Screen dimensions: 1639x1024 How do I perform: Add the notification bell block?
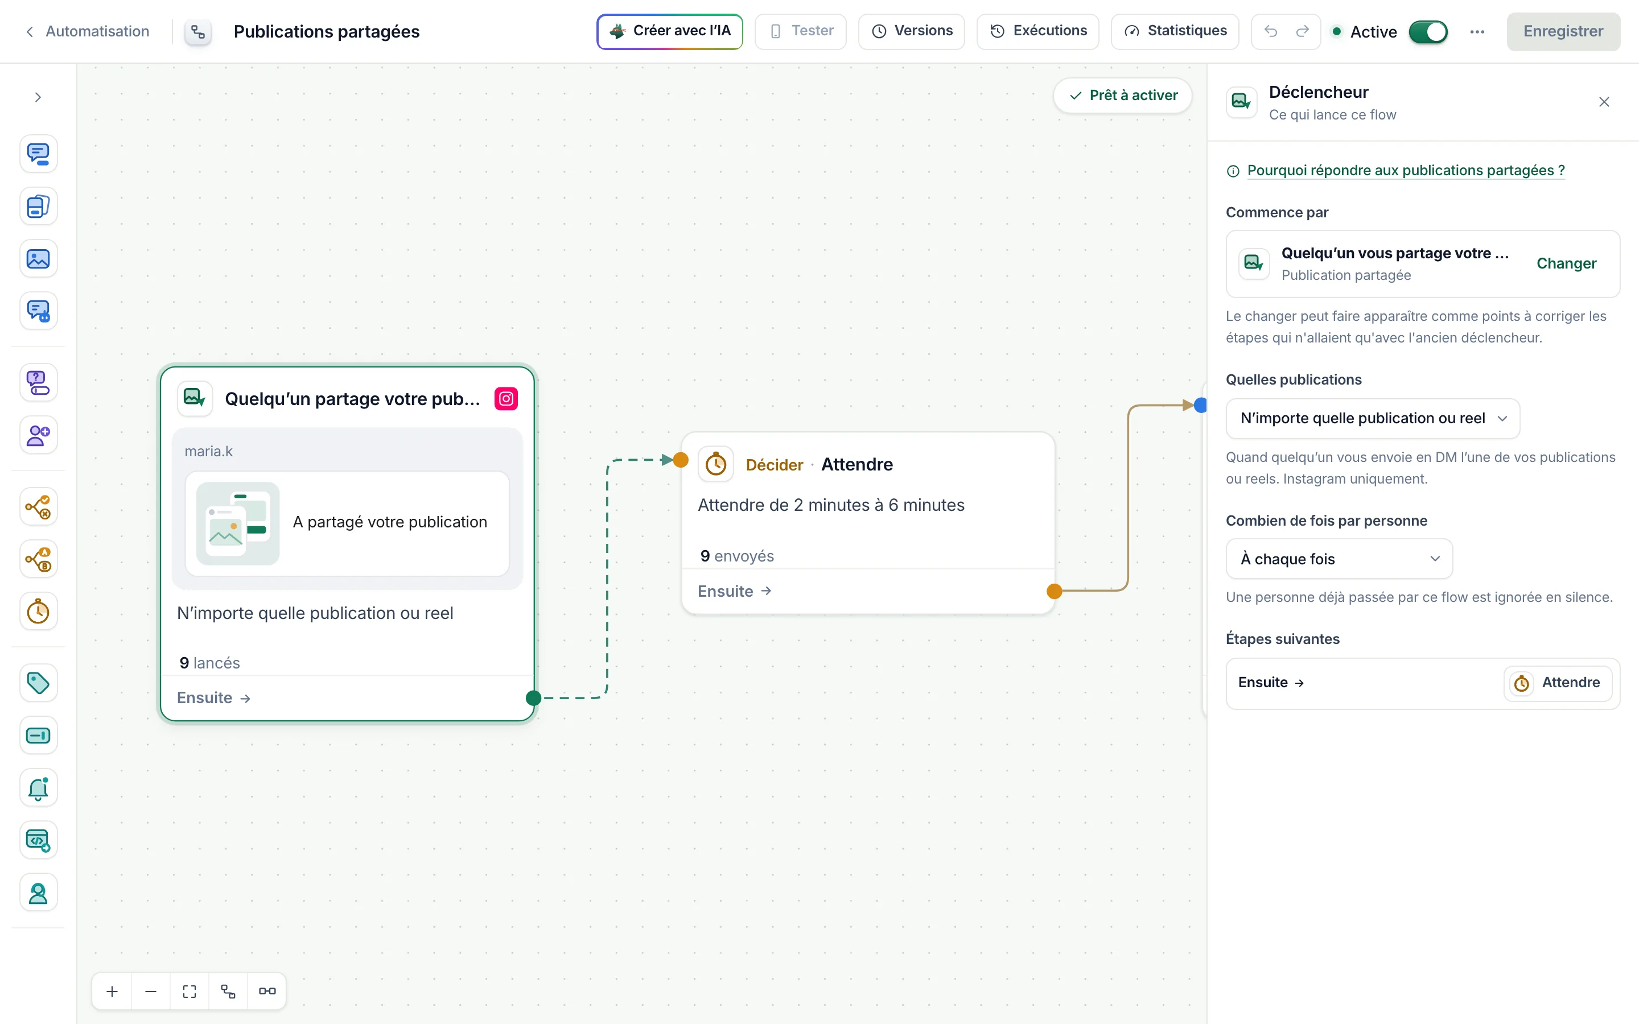38,788
